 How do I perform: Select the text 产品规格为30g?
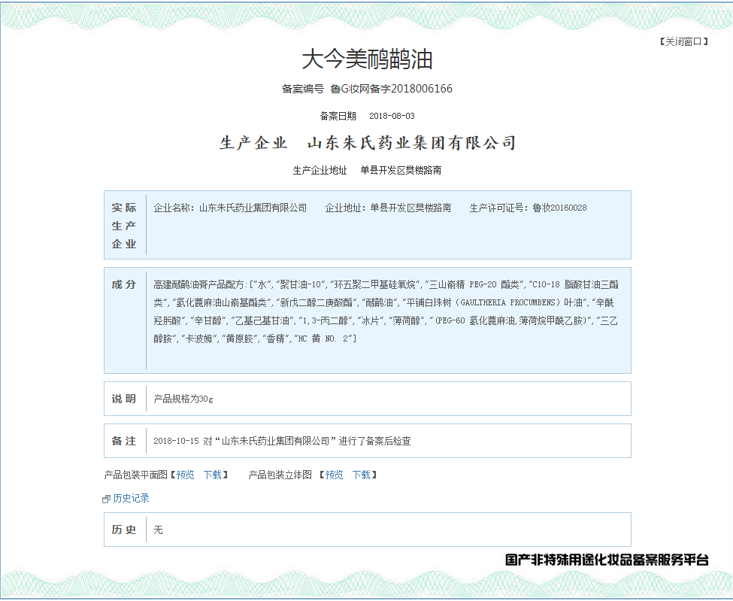[183, 399]
